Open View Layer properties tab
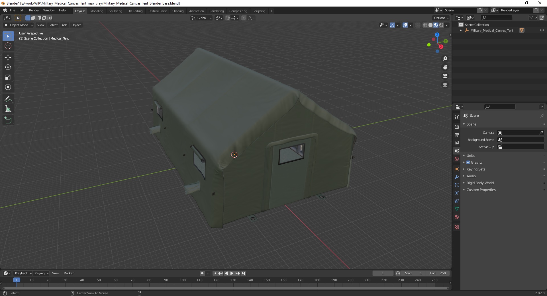The image size is (547, 296). [x=457, y=143]
